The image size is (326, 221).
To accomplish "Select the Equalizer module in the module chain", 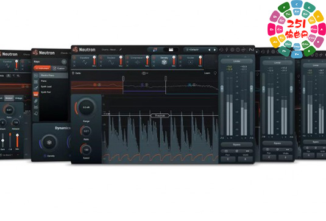I will tap(85, 61).
